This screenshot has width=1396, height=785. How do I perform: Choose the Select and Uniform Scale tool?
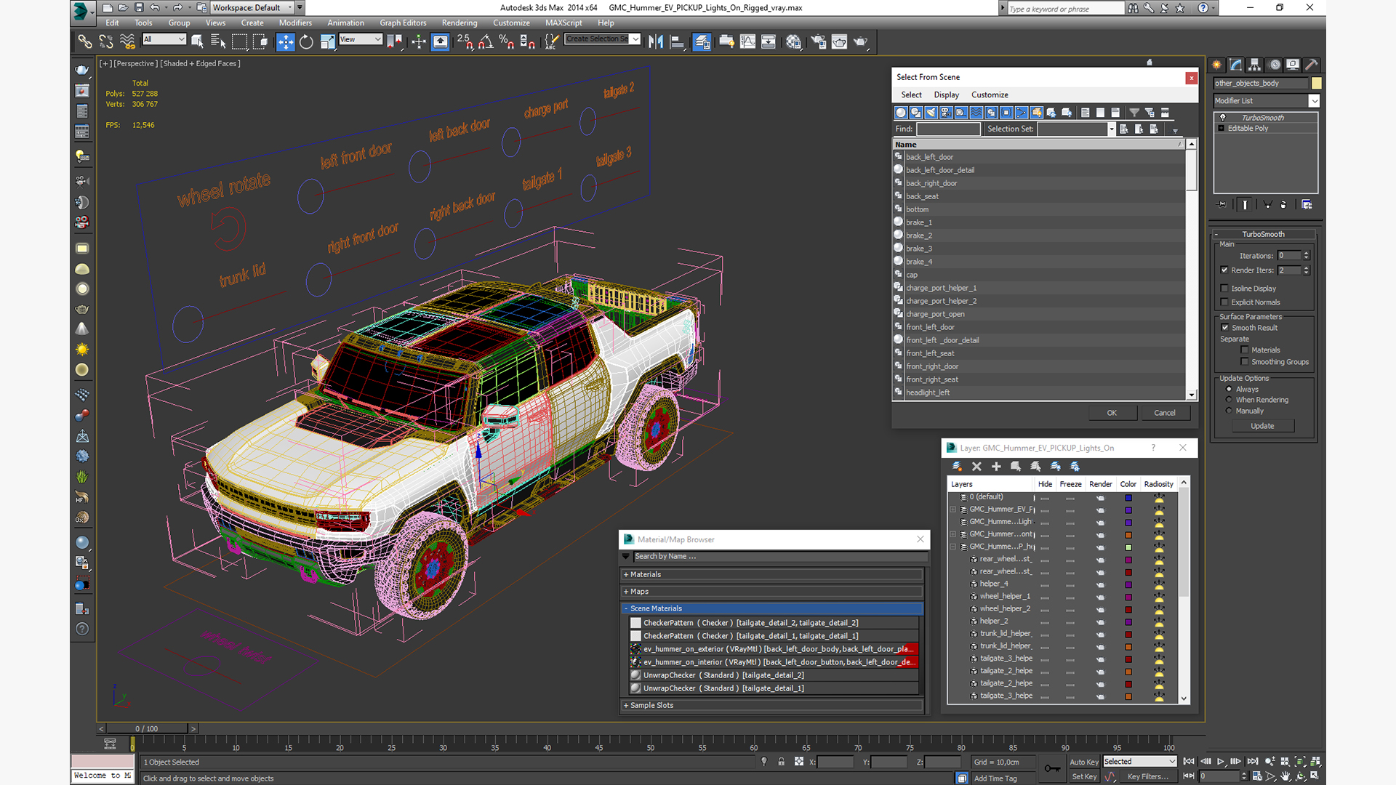[328, 42]
